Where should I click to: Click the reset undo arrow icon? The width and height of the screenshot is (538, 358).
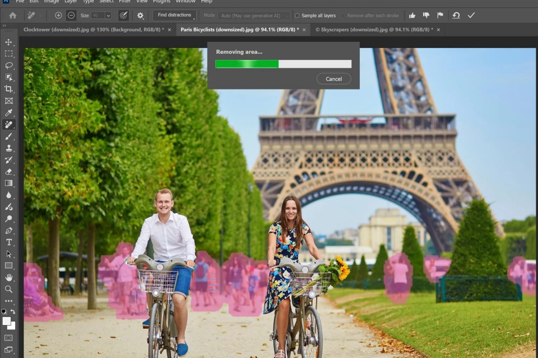[x=456, y=16]
